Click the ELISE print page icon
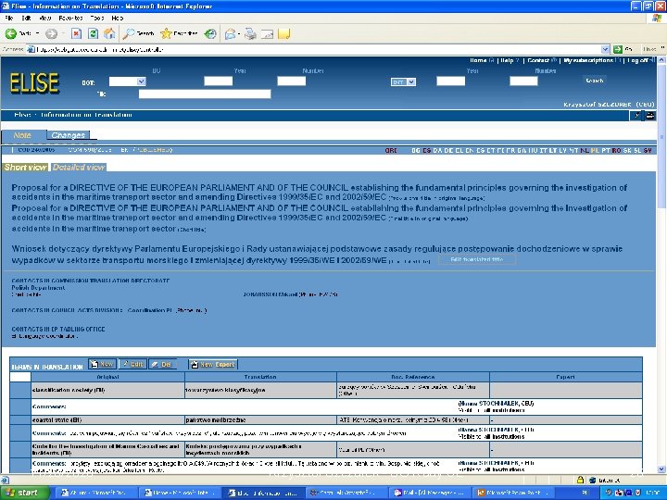Screen dimensions: 667x500 (x=649, y=115)
